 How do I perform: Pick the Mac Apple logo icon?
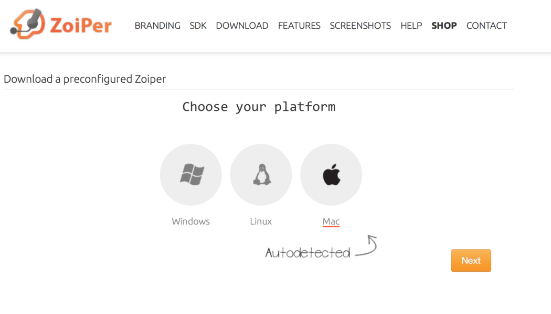pyautogui.click(x=331, y=175)
